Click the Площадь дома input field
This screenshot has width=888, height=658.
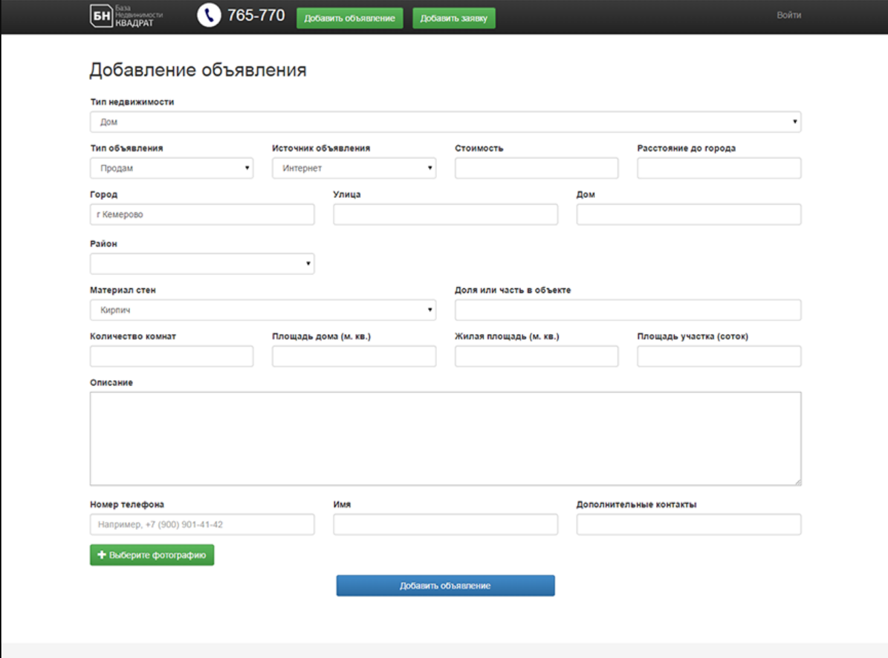point(354,356)
